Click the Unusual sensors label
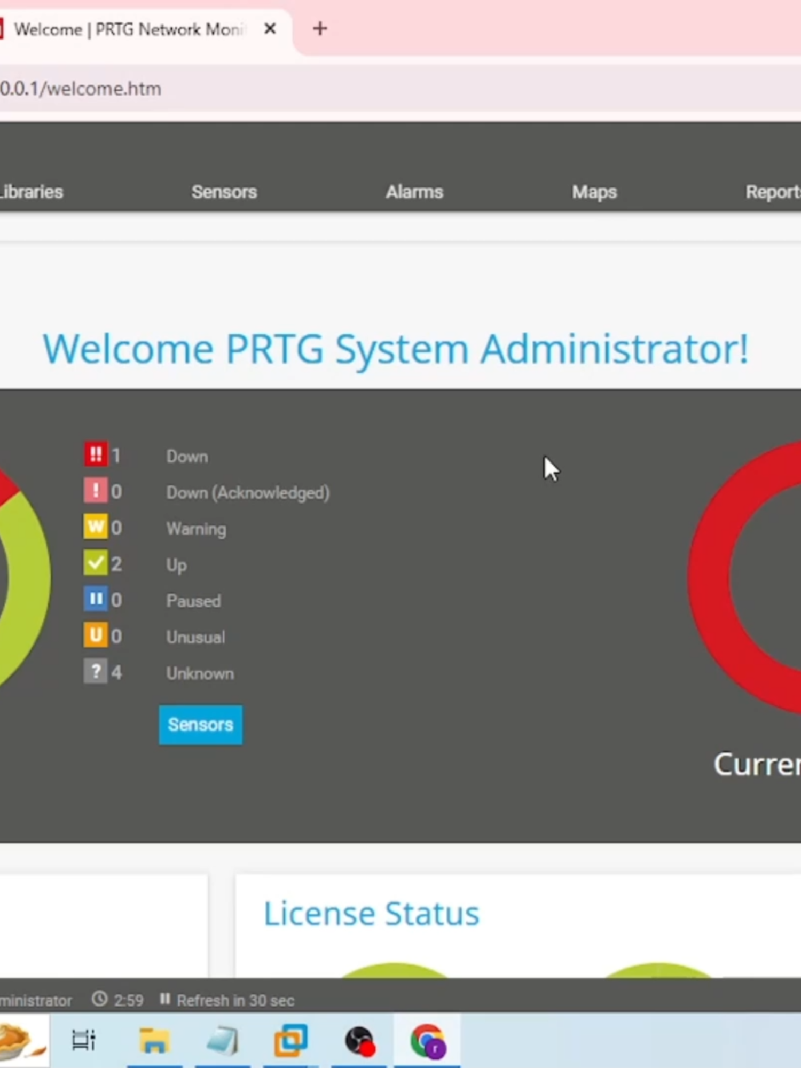 (x=195, y=637)
